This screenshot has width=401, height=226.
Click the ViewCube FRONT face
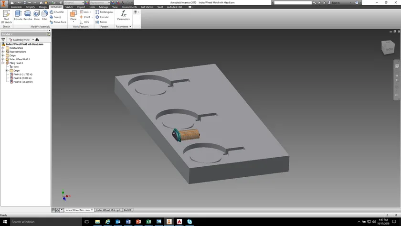(389, 49)
